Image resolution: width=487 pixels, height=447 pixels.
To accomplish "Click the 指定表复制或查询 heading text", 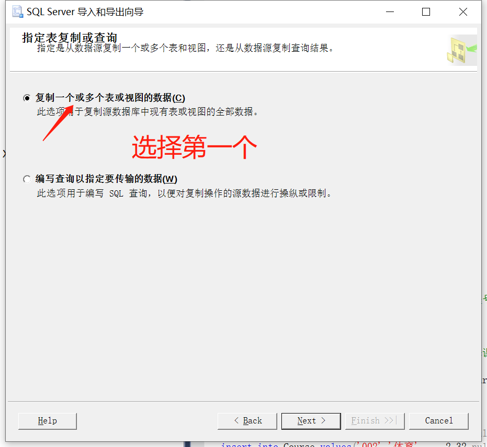I will (70, 38).
